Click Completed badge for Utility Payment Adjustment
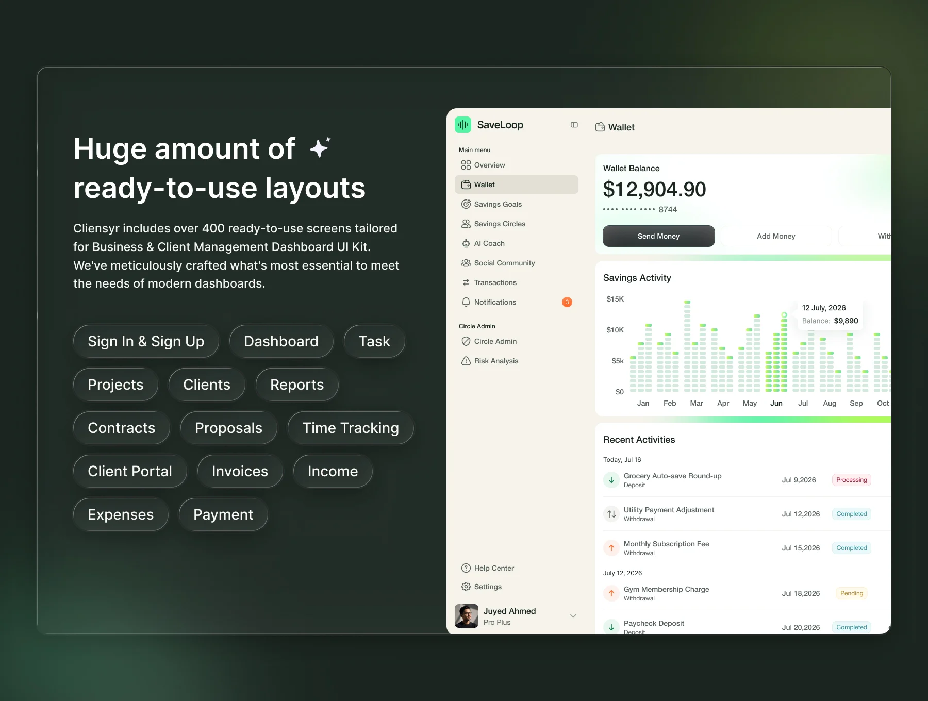 (x=852, y=514)
